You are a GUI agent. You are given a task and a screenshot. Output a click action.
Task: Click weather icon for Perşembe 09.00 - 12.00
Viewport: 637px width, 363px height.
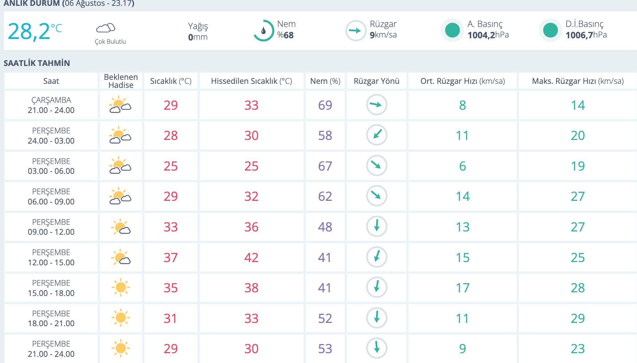pyautogui.click(x=121, y=227)
